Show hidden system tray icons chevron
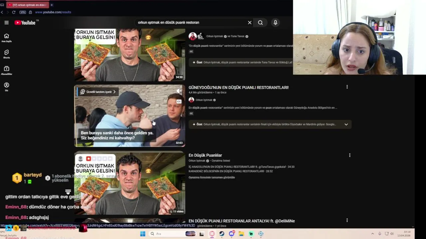Image resolution: width=426 pixels, height=239 pixels. [372, 234]
